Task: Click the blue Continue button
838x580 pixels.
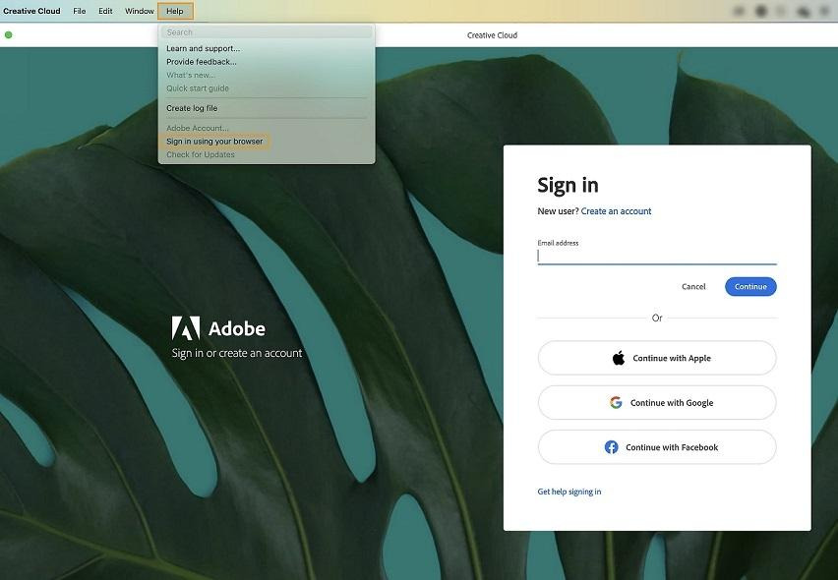Action: coord(750,287)
